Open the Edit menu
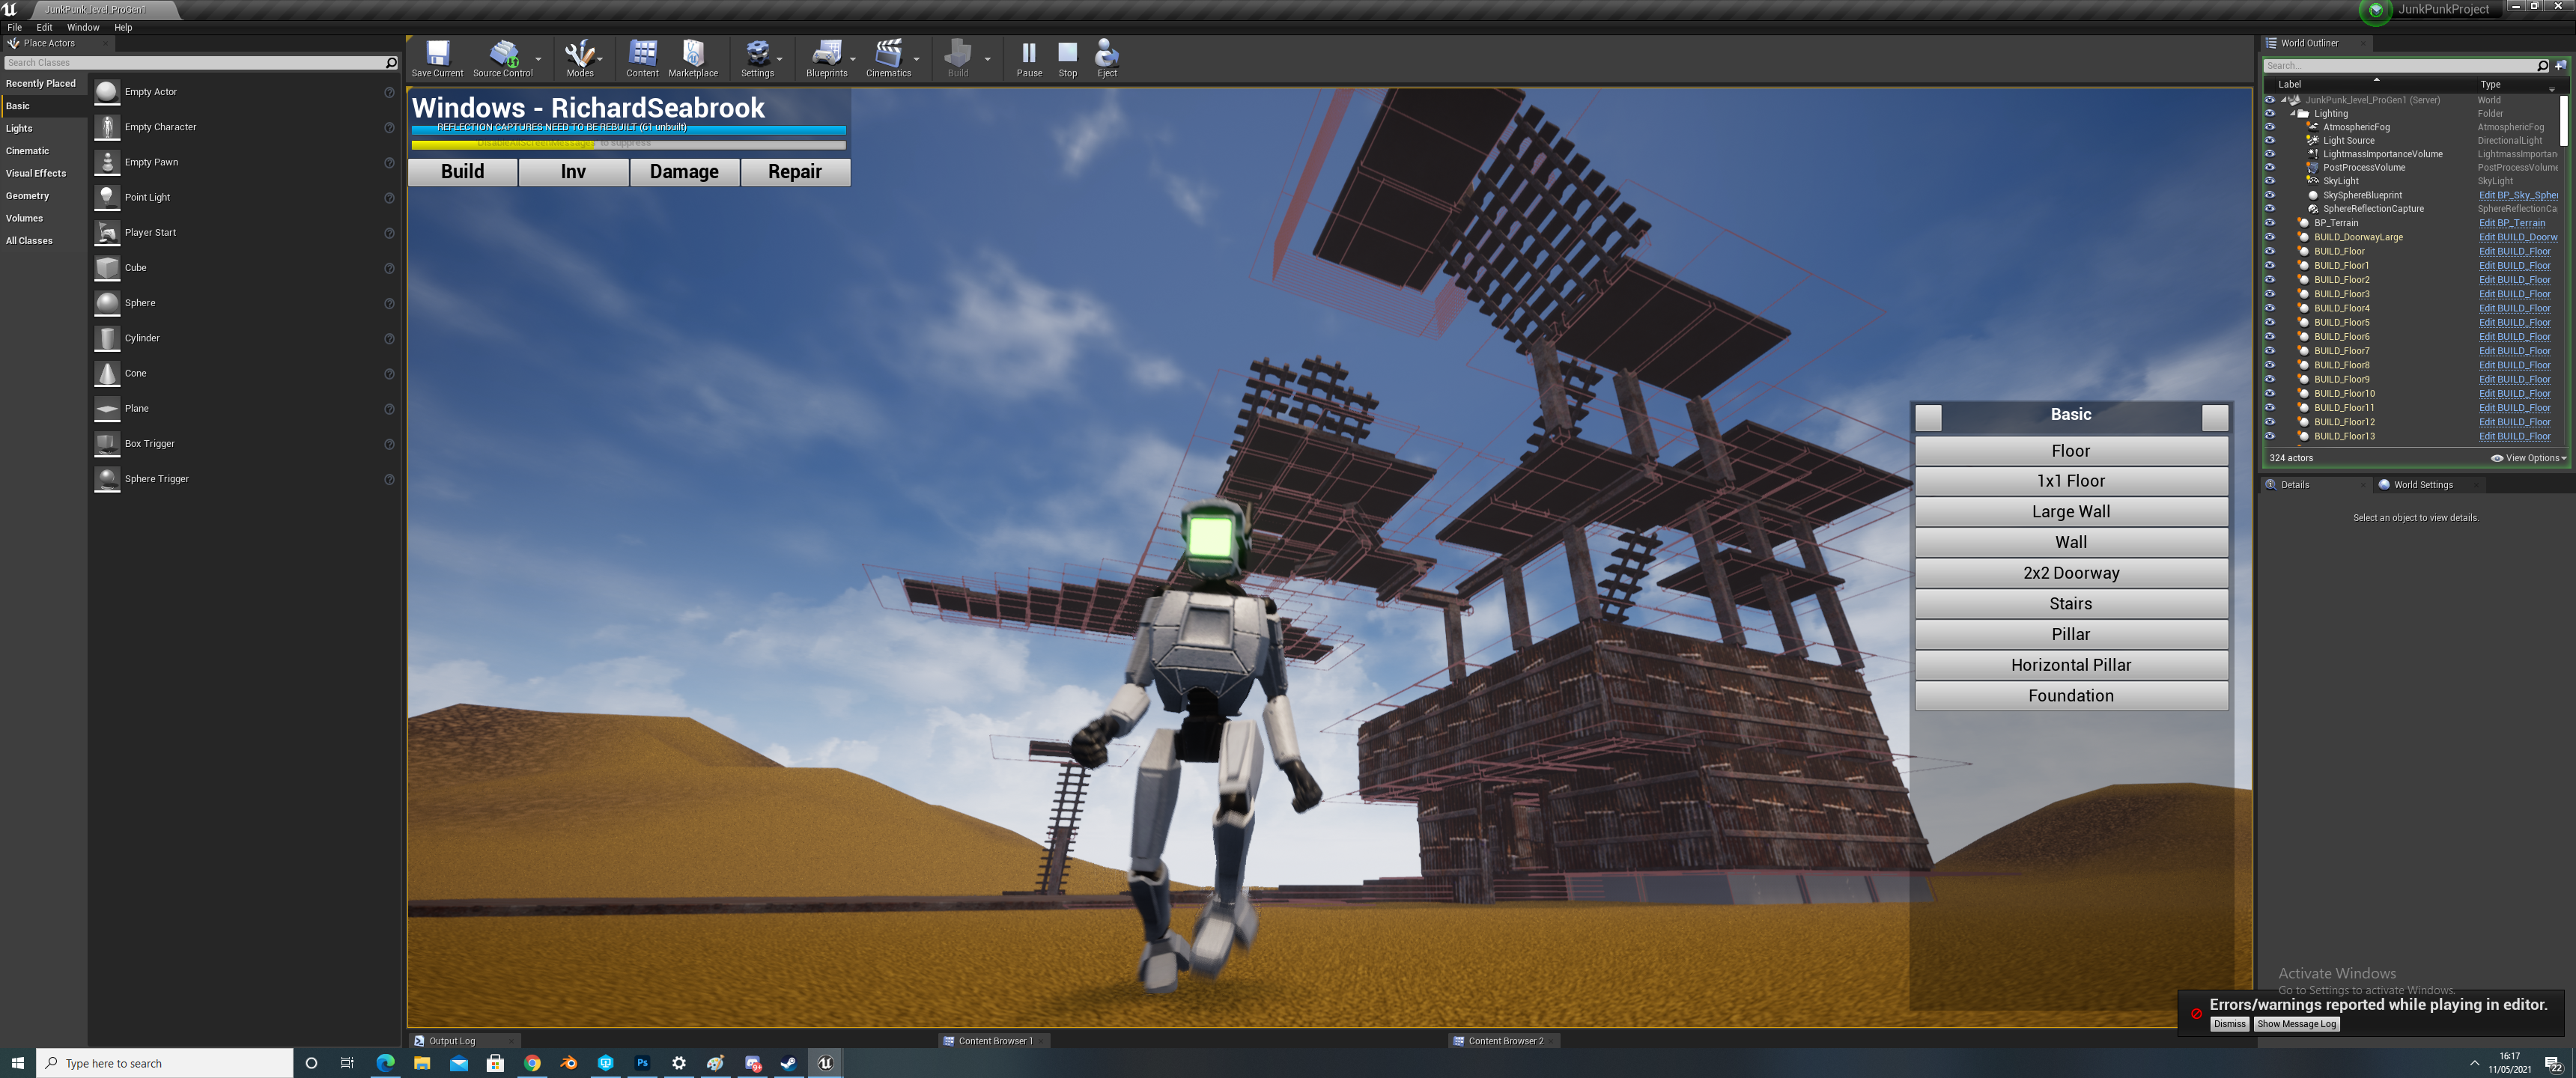 pos(44,27)
